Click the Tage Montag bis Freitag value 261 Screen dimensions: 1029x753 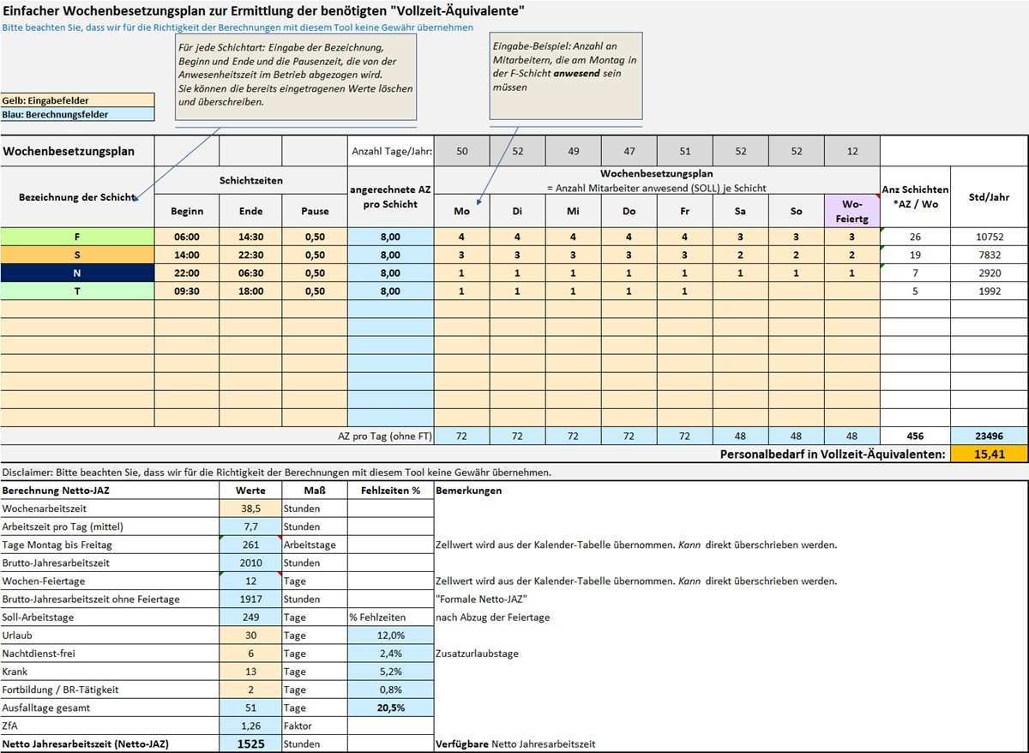[250, 545]
